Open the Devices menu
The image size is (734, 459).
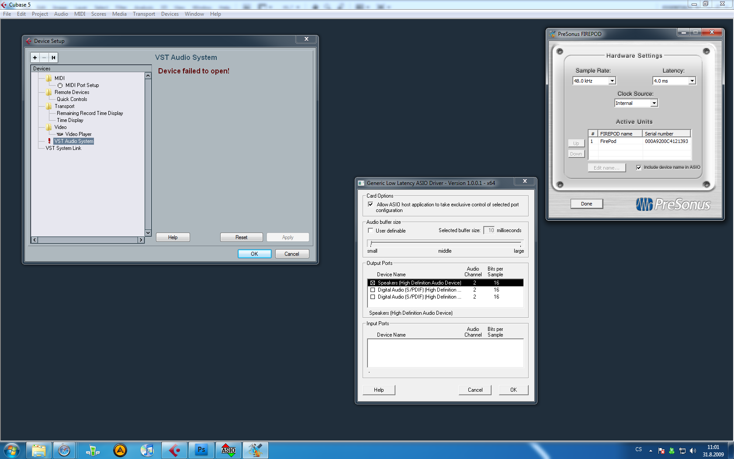[x=170, y=14]
